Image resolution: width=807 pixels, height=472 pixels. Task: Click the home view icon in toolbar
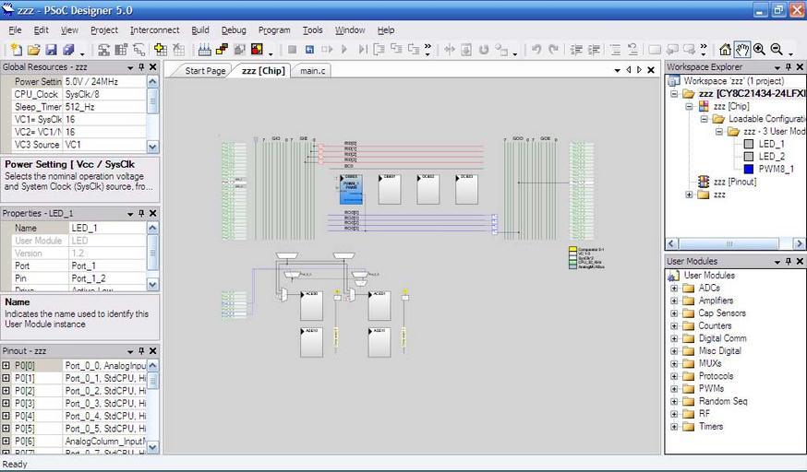pos(725,49)
